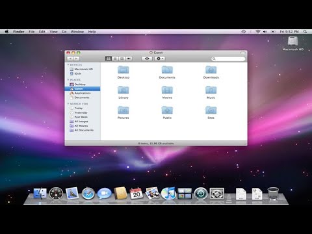Image resolution: width=312 pixels, height=234 pixels.
Task: Select the Downloads folder icon
Action: pos(211,70)
